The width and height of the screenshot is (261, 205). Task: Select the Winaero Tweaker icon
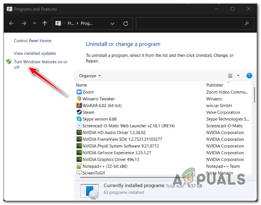[x=79, y=99]
